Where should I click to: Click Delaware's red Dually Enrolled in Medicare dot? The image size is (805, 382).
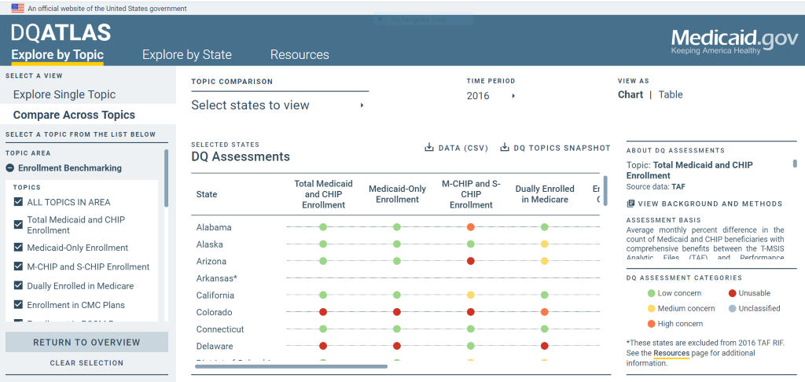[545, 346]
